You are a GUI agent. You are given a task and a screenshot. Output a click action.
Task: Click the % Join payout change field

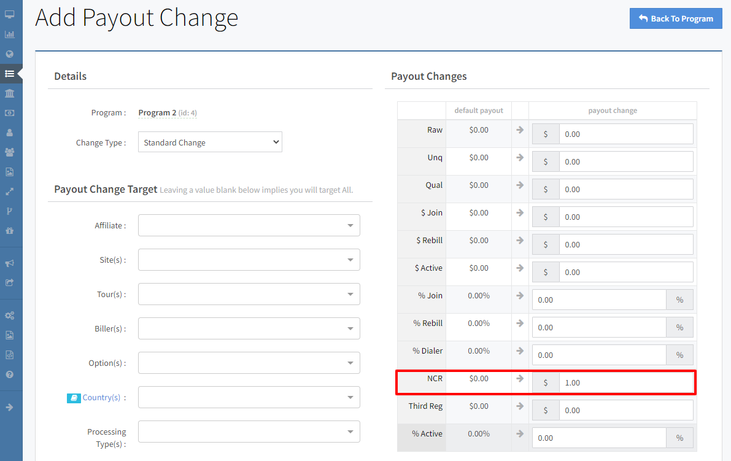[x=598, y=300]
